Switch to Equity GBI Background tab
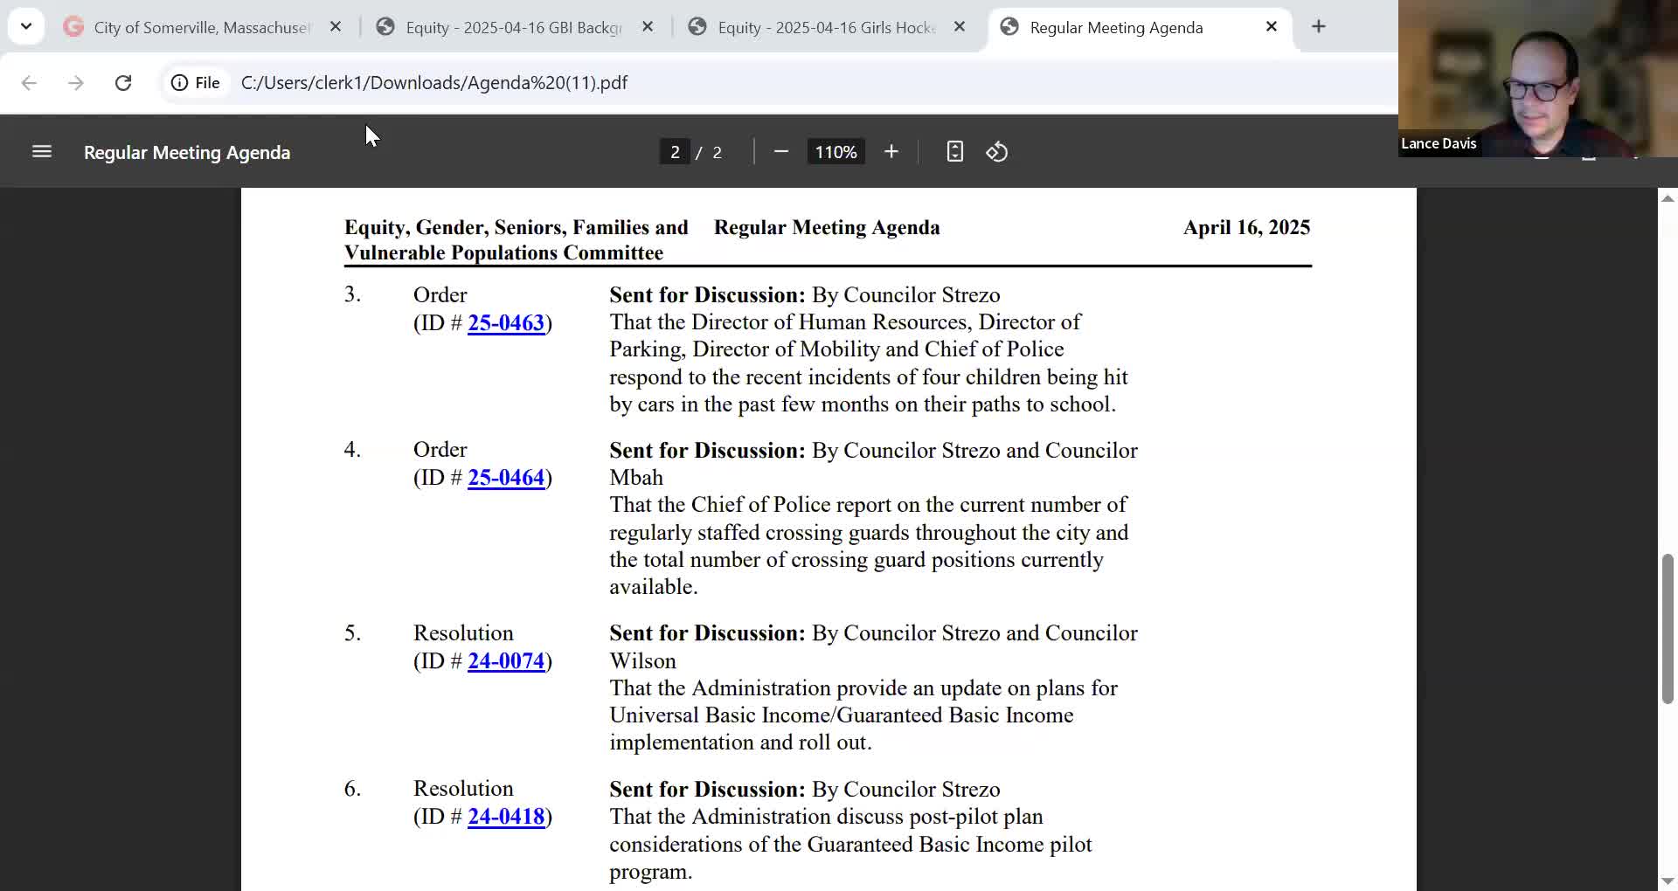The image size is (1678, 891). [x=514, y=27]
